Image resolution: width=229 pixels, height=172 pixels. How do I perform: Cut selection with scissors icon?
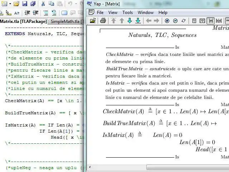tap(43, 4)
